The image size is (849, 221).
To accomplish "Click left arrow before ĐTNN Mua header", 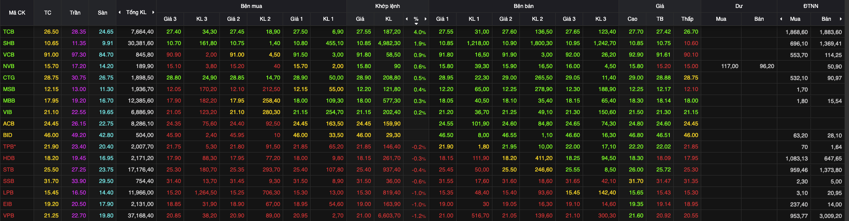I will click(781, 19).
